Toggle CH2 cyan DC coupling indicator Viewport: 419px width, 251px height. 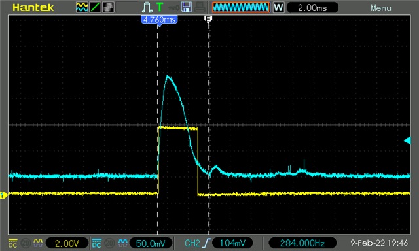pyautogui.click(x=96, y=243)
